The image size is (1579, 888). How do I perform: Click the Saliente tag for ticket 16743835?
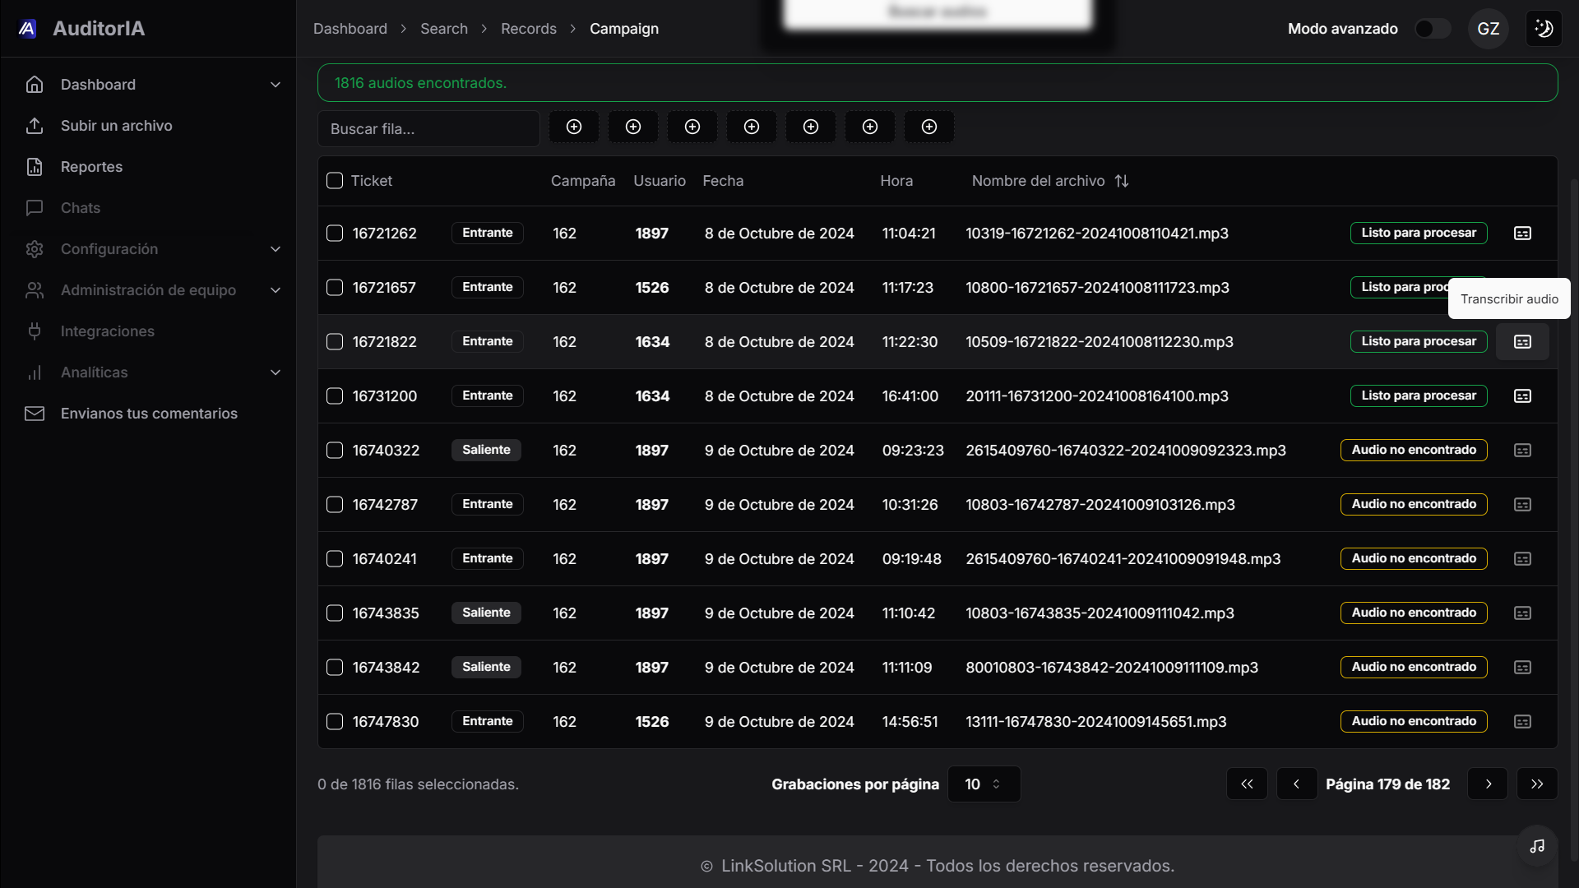(486, 613)
